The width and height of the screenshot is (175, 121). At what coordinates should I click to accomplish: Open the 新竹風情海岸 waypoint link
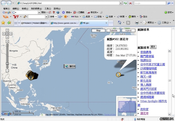point(148,73)
